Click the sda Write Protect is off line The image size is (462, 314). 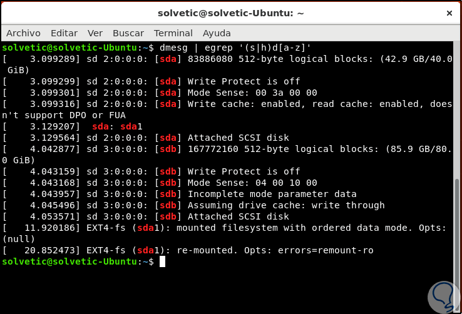[151, 81]
